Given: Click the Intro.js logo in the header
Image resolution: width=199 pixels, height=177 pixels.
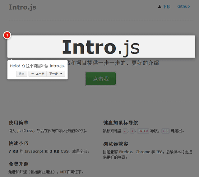Looking at the screenshot, I should [x=22, y=7].
